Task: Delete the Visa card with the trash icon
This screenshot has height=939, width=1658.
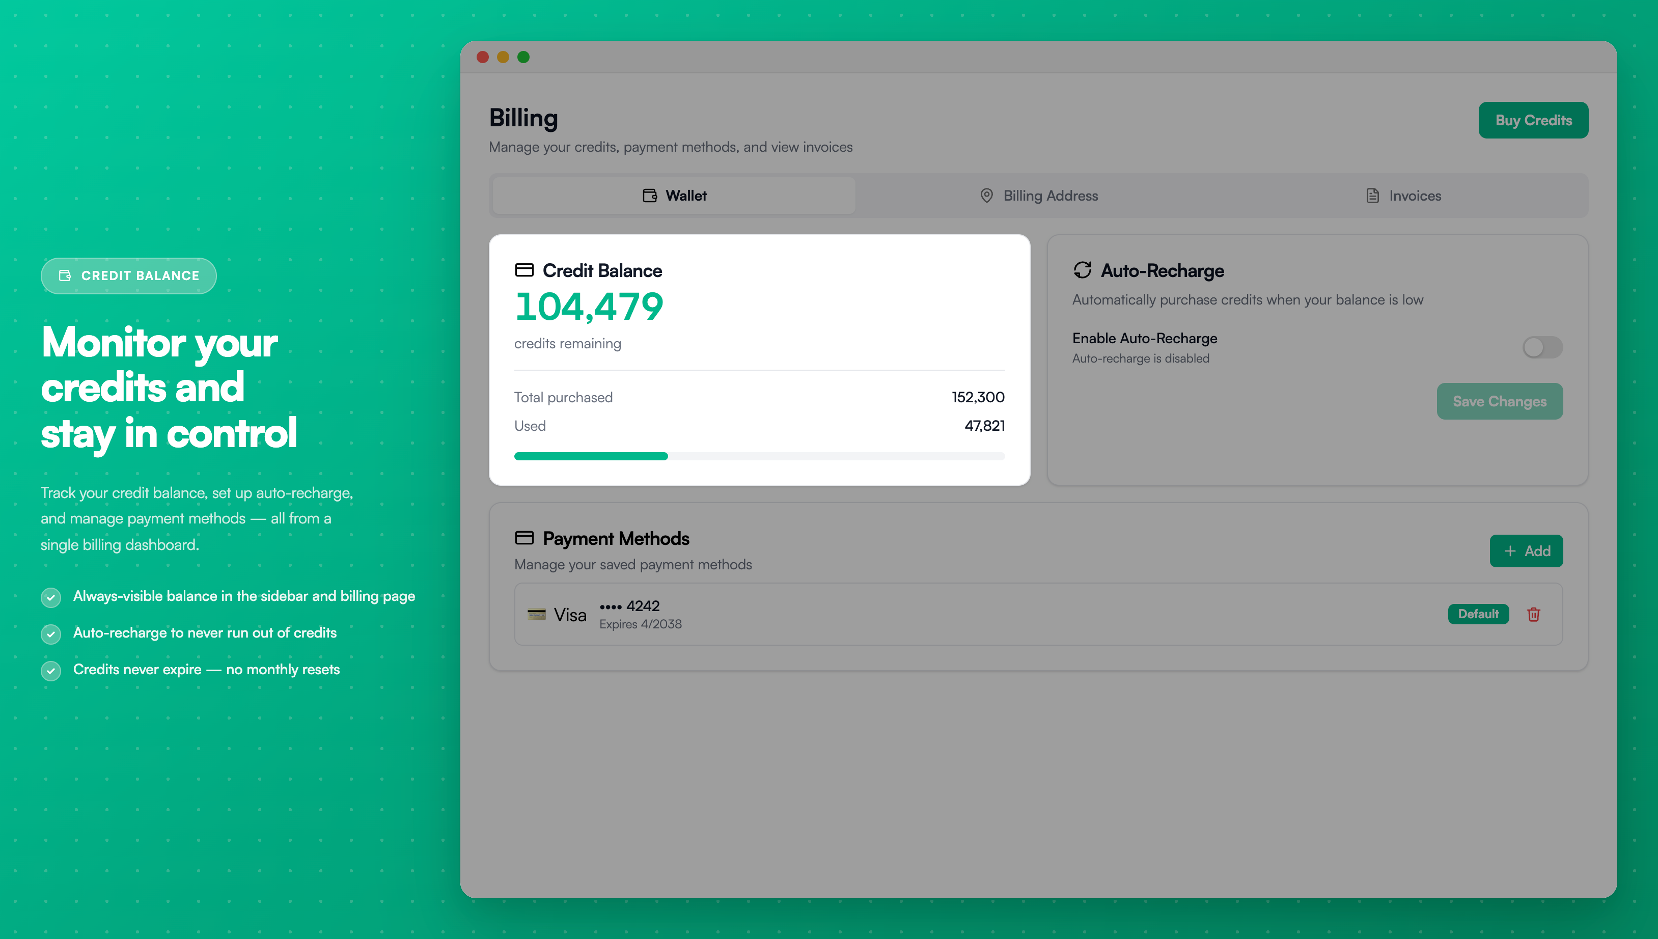Action: coord(1534,614)
